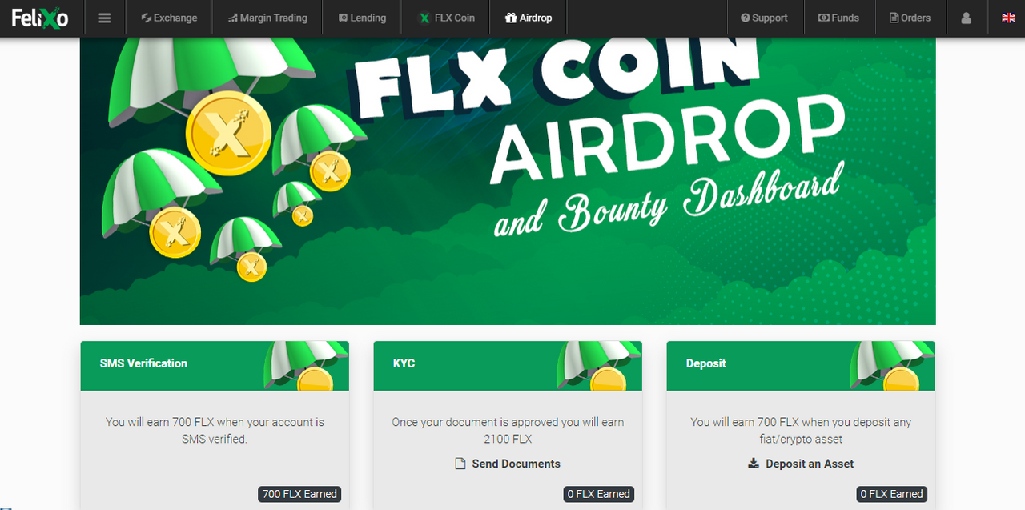Open the hamburger menu icon
The image size is (1025, 510).
pyautogui.click(x=105, y=18)
